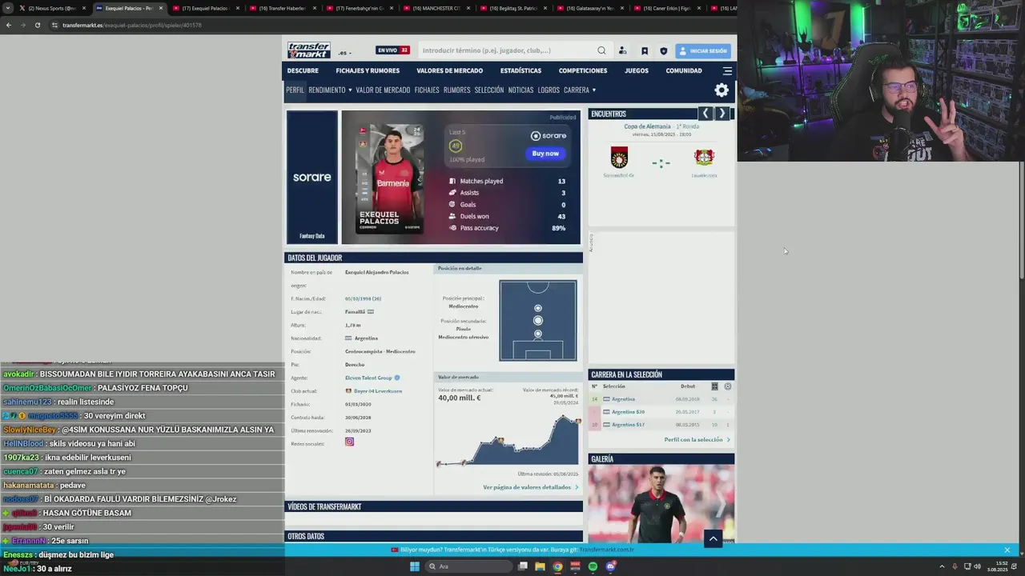The width and height of the screenshot is (1025, 576).
Task: Open Discord from the taskbar
Action: [x=610, y=566]
